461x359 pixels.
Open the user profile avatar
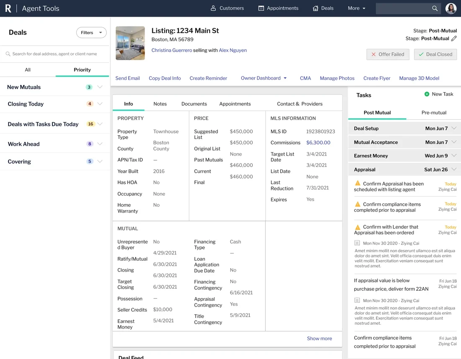(x=451, y=8)
